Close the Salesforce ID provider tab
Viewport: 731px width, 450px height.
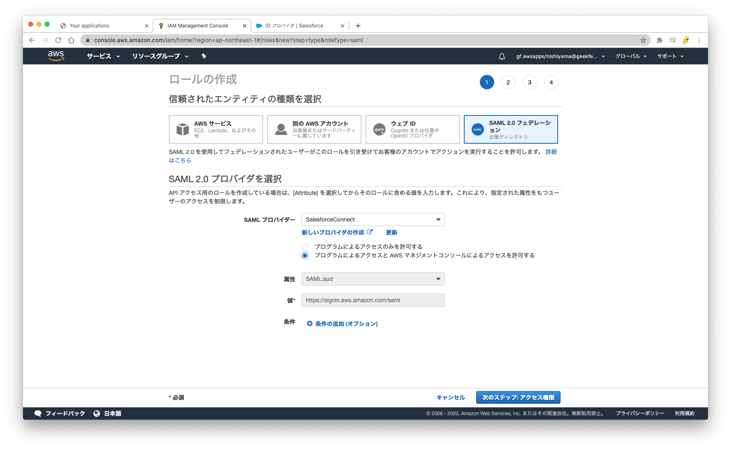(x=343, y=26)
